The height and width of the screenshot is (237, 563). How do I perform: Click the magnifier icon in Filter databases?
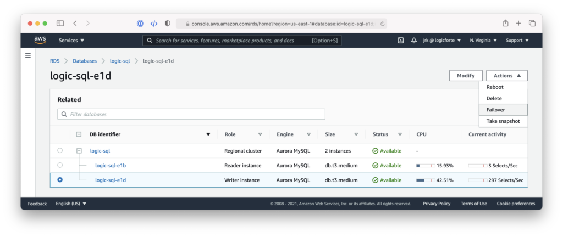coord(64,114)
